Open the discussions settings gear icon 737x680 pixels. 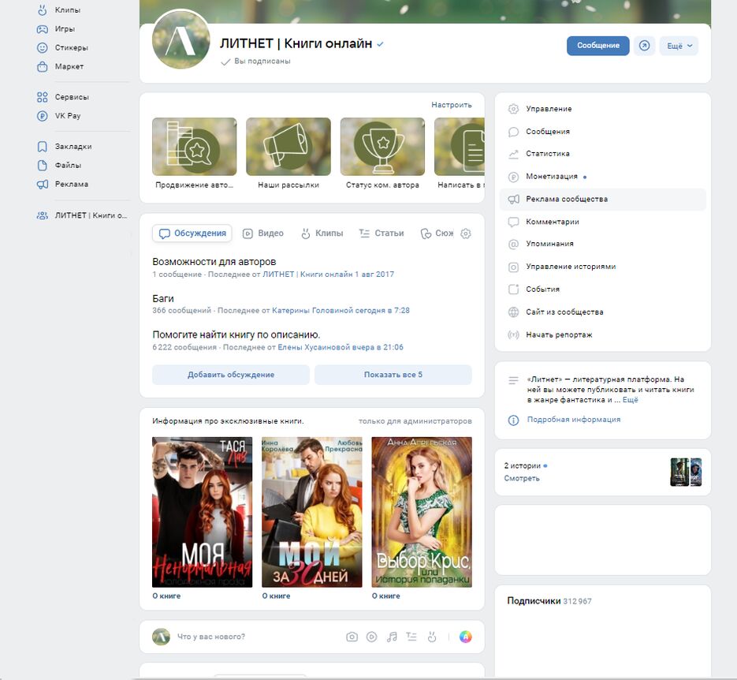pyautogui.click(x=466, y=234)
